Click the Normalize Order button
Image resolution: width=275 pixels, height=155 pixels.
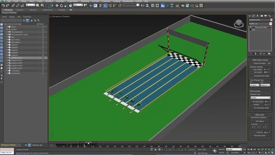pos(260,136)
